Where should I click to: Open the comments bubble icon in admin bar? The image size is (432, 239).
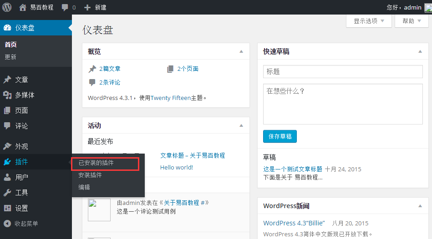65,8
